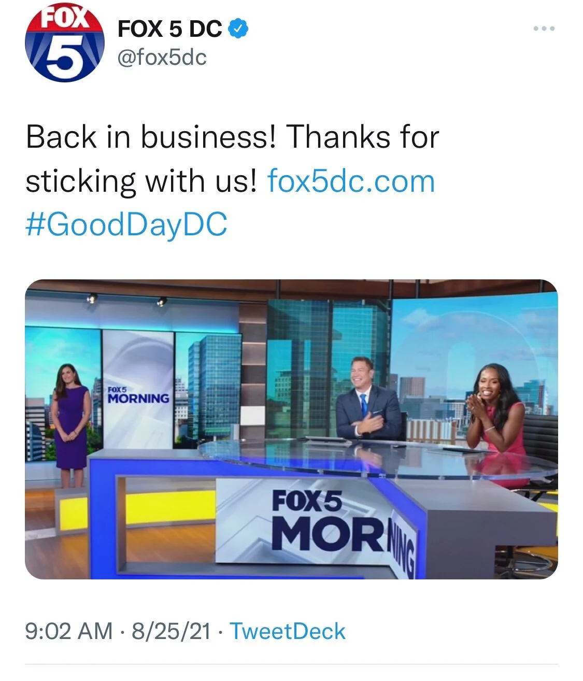This screenshot has height=681, width=583.
Task: Open the FOX 5 DC display name
Action: tap(170, 30)
